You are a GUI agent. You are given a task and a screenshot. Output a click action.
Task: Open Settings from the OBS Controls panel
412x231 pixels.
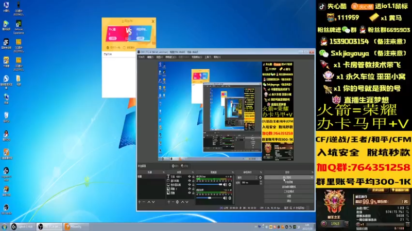[x=289, y=196]
